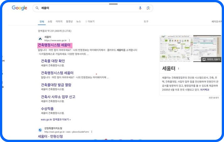Screen dimensions: 224x142
Task: Click the 이미지 더보기 image icon button
Action: click(x=211, y=59)
